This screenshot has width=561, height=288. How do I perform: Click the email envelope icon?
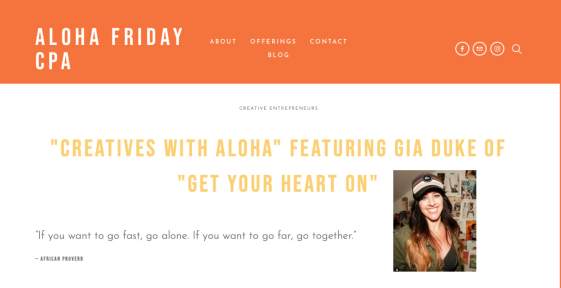click(479, 49)
